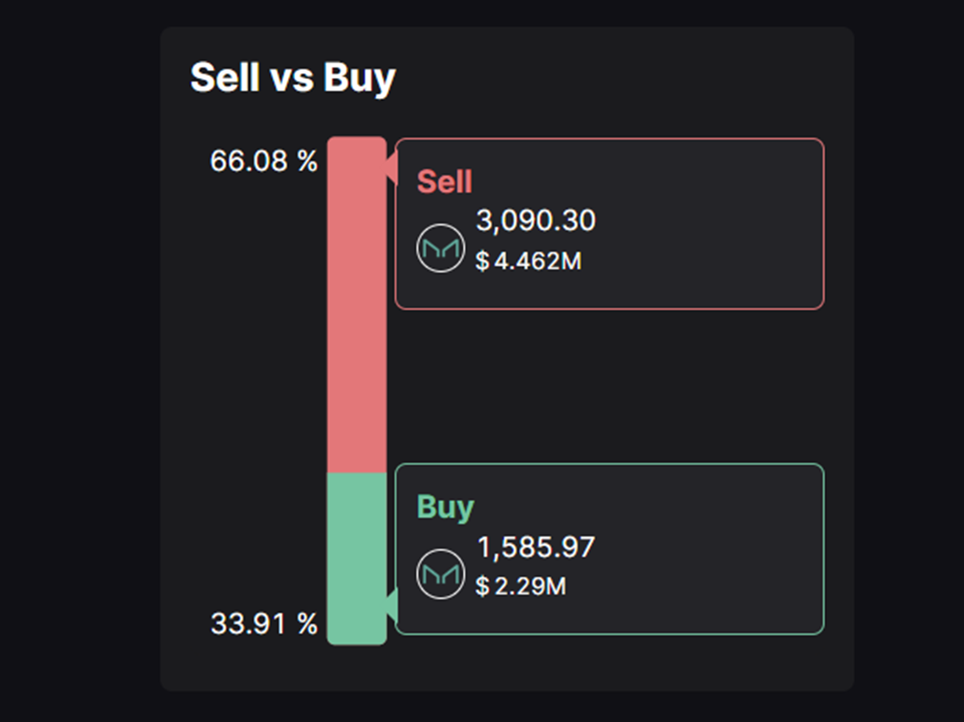Click the red Sell bar segment
Viewport: 964px width, 722px height.
click(x=357, y=305)
